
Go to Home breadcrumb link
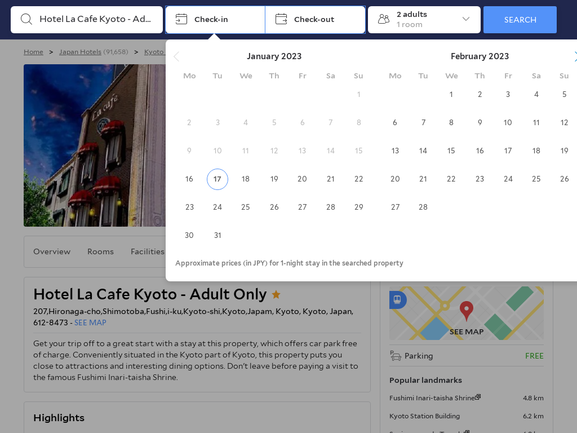tap(33, 52)
